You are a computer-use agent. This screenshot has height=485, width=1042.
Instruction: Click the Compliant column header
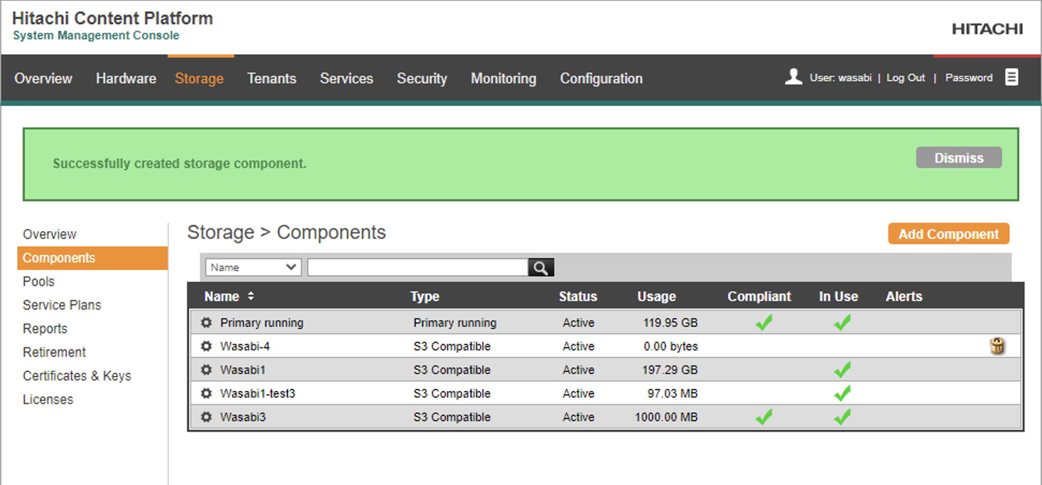pyautogui.click(x=759, y=296)
